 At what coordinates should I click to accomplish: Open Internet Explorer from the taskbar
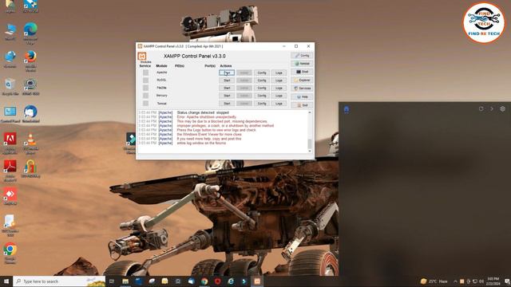pos(231,281)
